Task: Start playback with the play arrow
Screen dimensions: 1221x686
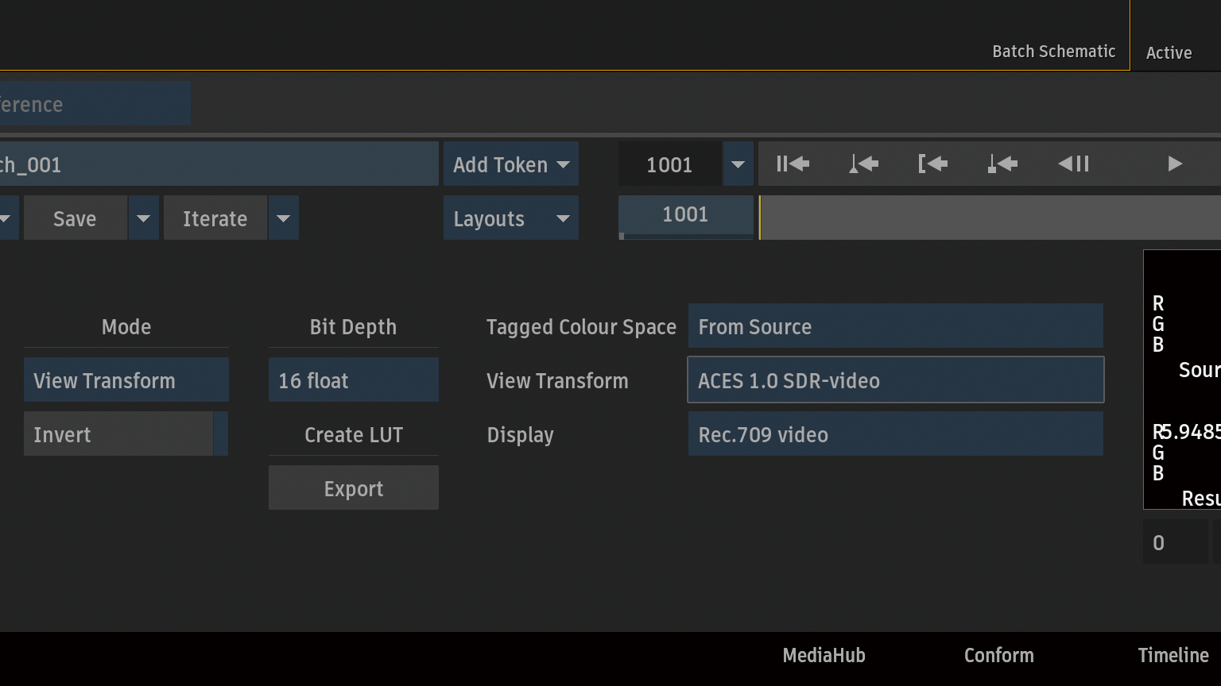Action: coord(1175,164)
